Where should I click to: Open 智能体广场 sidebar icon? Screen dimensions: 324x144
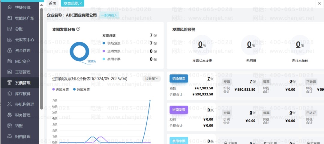[10, 18]
